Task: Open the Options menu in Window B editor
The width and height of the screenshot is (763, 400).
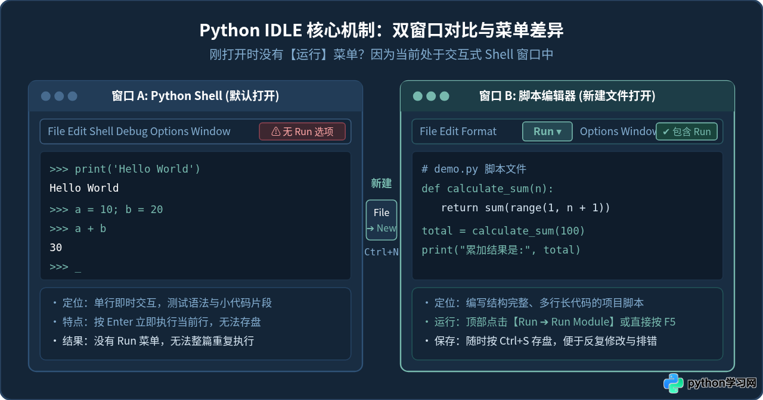Action: [x=598, y=132]
